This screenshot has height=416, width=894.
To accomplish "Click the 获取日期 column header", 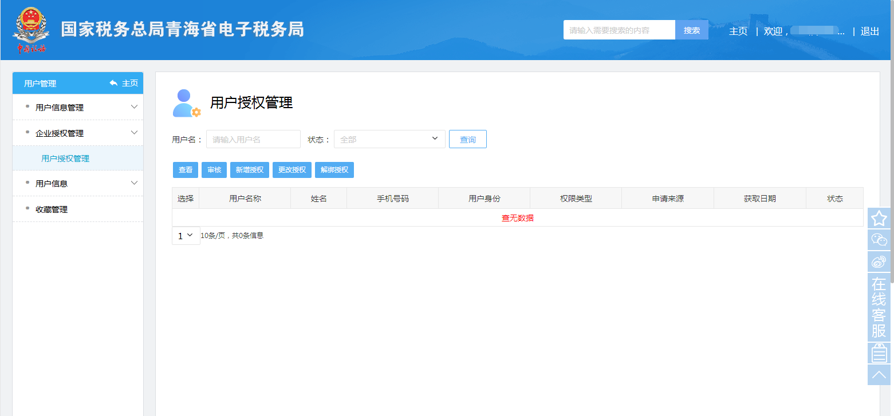I will (x=760, y=199).
